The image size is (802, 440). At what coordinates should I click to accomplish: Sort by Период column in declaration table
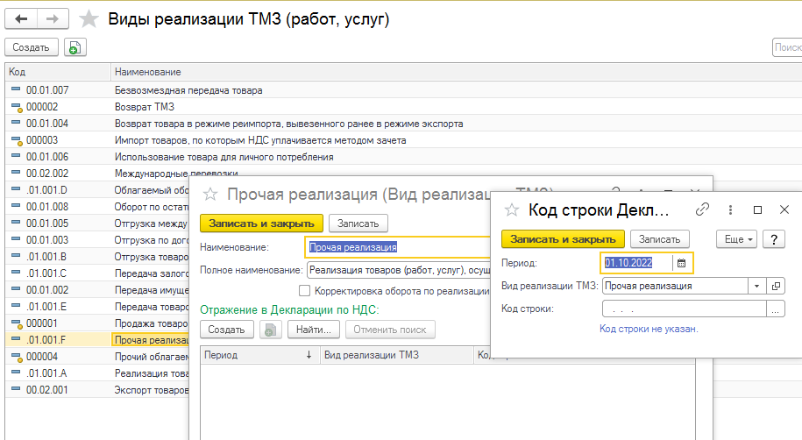(259, 355)
